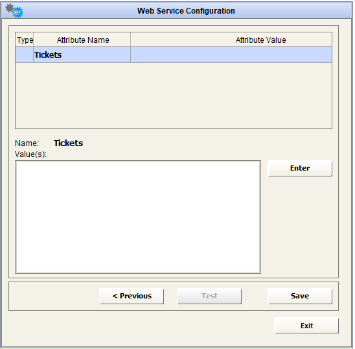Click the Attribute Value column header

pyautogui.click(x=231, y=40)
